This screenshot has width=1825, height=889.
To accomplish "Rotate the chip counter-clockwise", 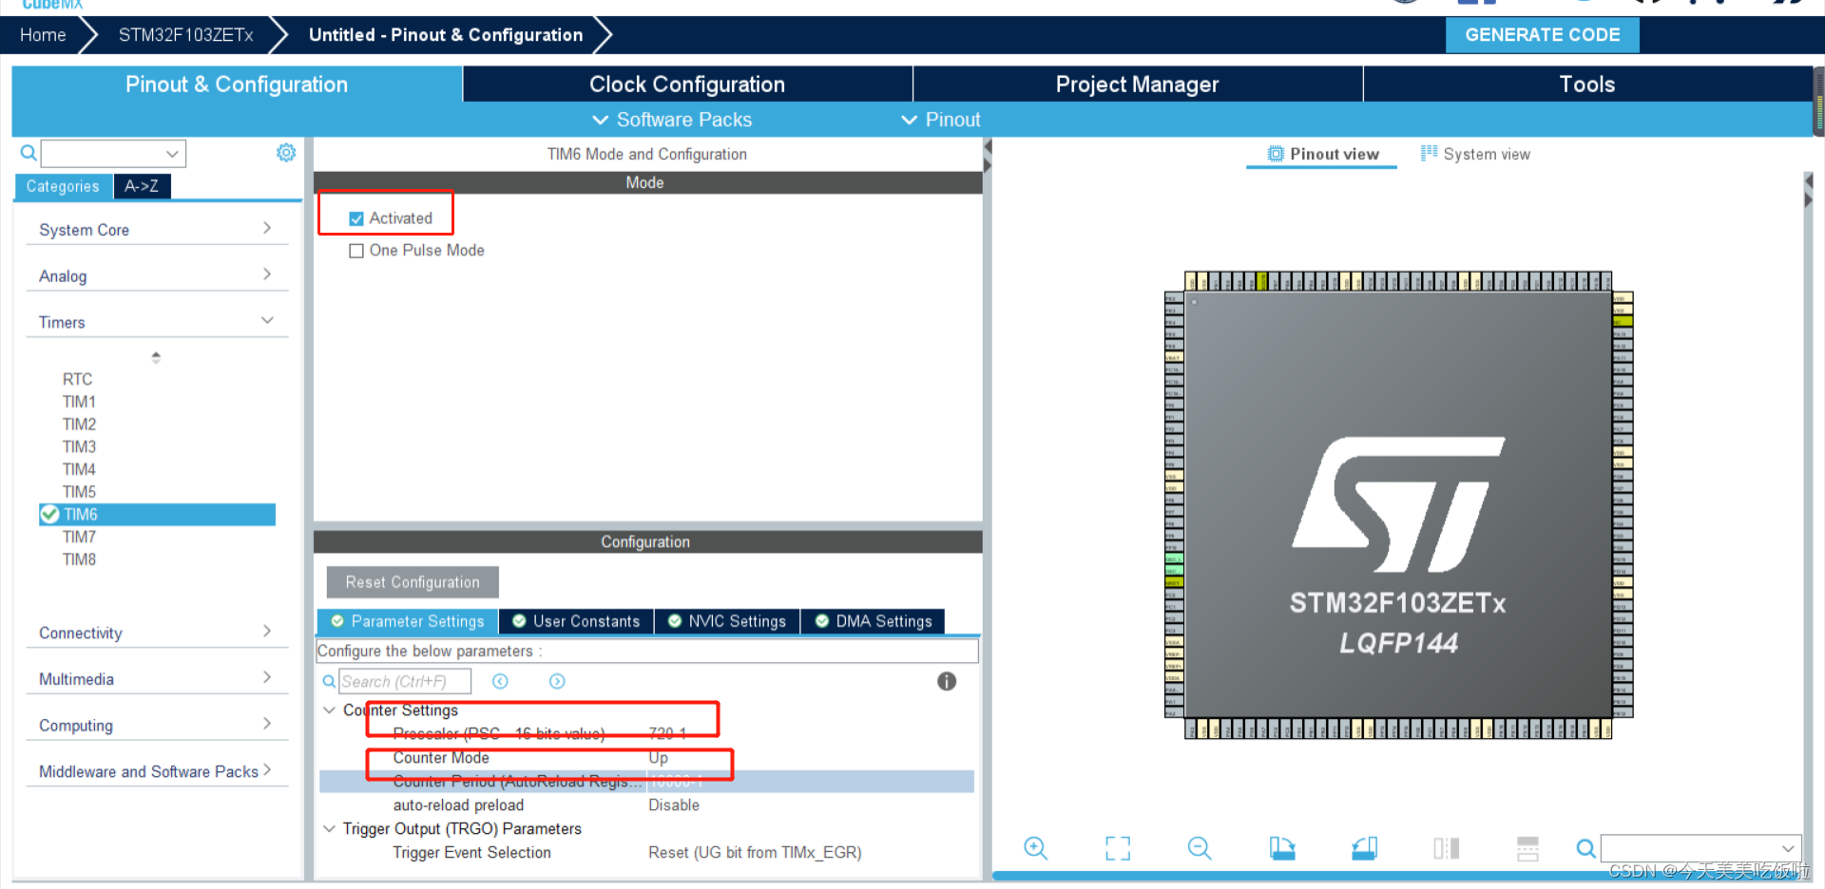I will click(1365, 848).
